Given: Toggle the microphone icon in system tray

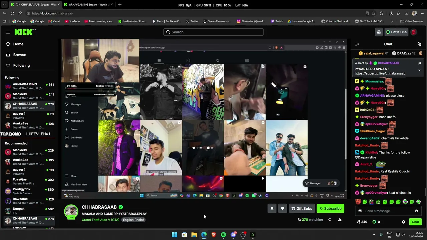Looking at the screenshot, I should 381,235.
